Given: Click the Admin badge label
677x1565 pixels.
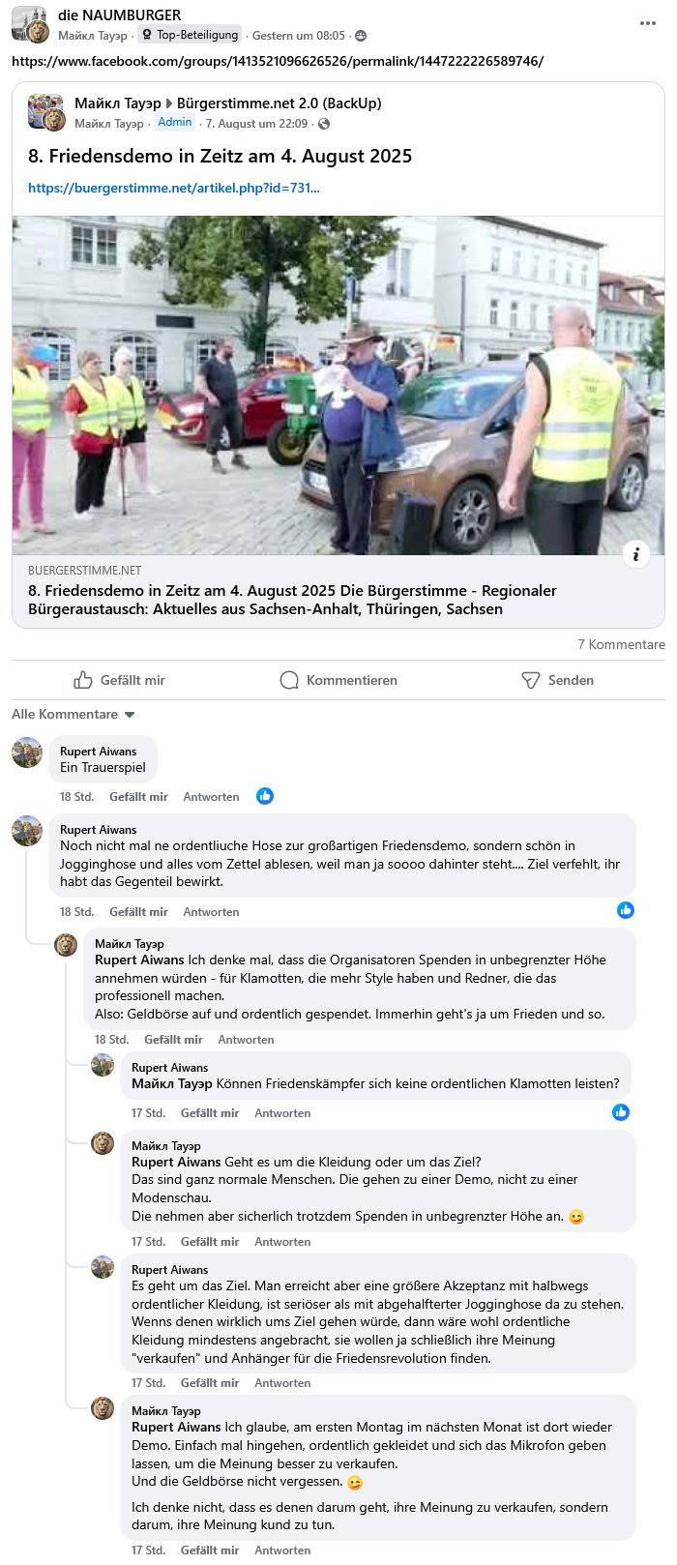Looking at the screenshot, I should [x=175, y=123].
